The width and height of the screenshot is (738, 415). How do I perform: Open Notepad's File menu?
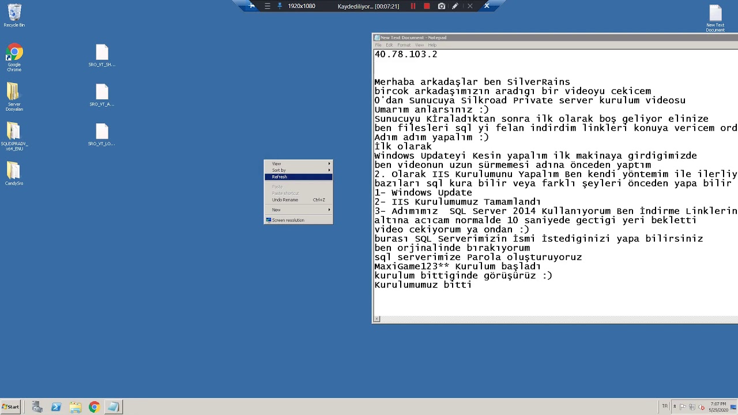(x=378, y=45)
